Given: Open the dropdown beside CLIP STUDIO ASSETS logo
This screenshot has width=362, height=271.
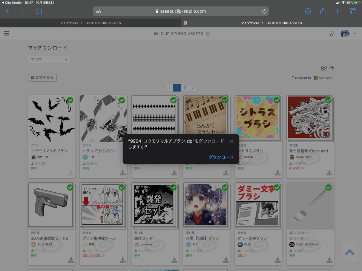Looking at the screenshot, I should 208,33.
